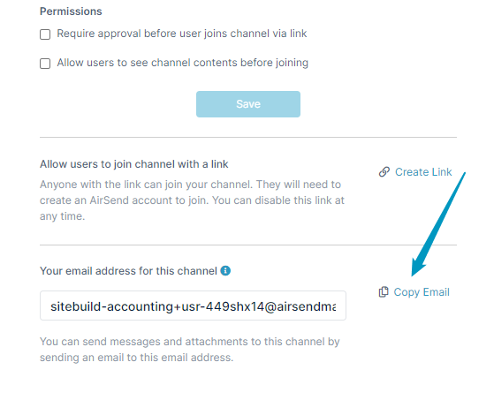Click the clipboard icon beside Copy Email
Viewport: 494px width, 415px height.
pos(384,292)
